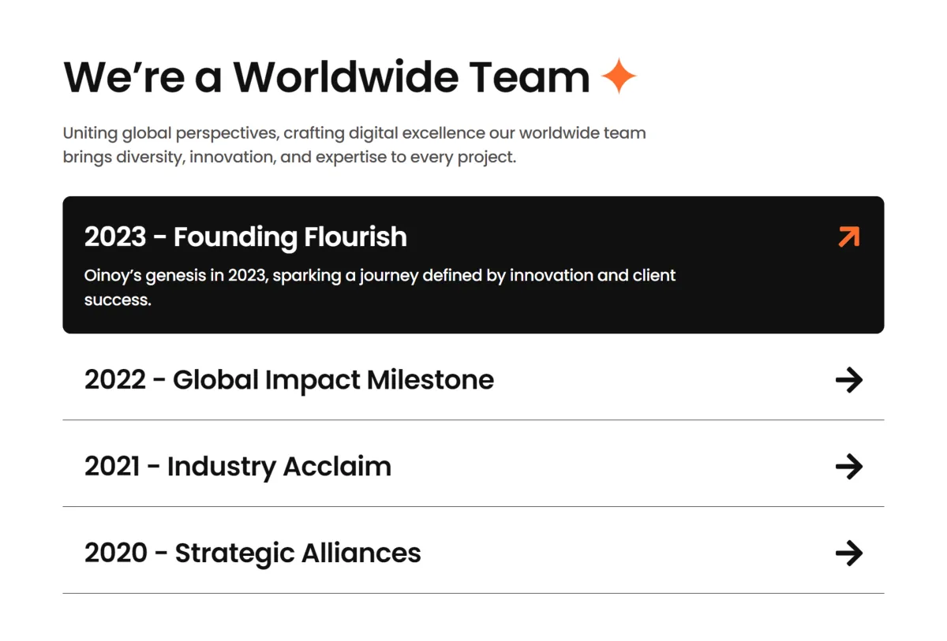Screen dimensions: 947x641
Task: Click the "Oinoy's genesis in 2023" description line
Action: [380, 276]
